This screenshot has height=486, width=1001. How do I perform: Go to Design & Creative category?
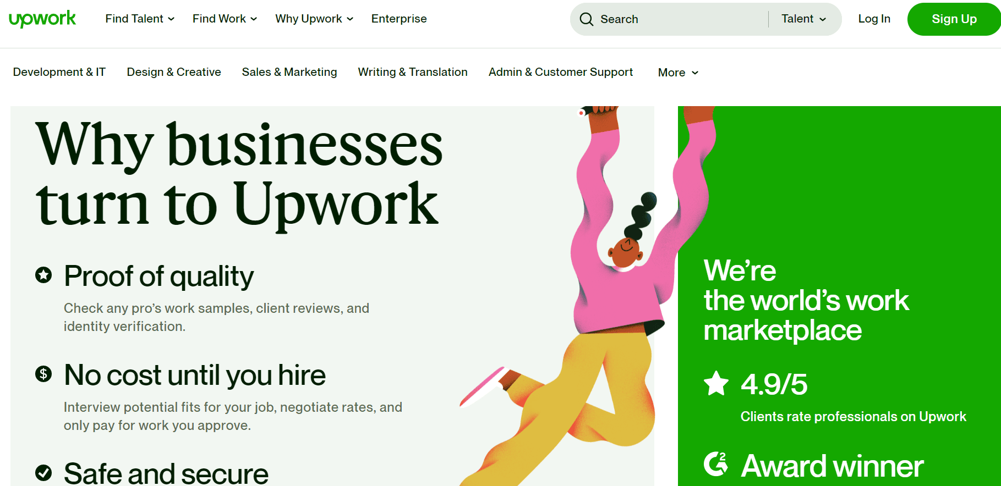(x=174, y=72)
